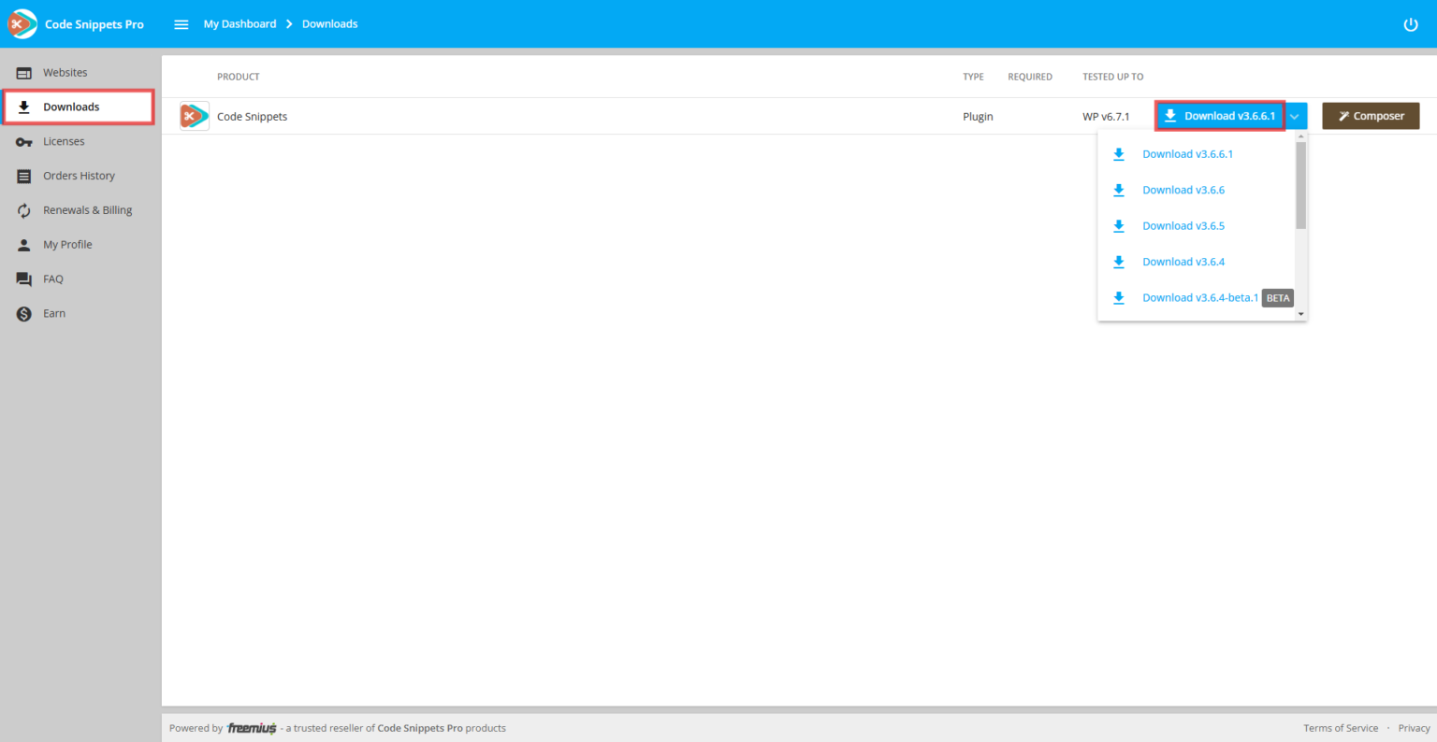Screen dimensions: 1437x742
Task: Click the Earn dollar coin icon
Action: 24,314
